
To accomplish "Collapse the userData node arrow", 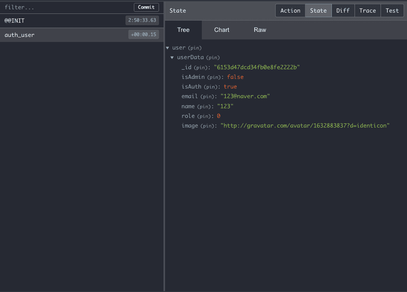I will (172, 57).
